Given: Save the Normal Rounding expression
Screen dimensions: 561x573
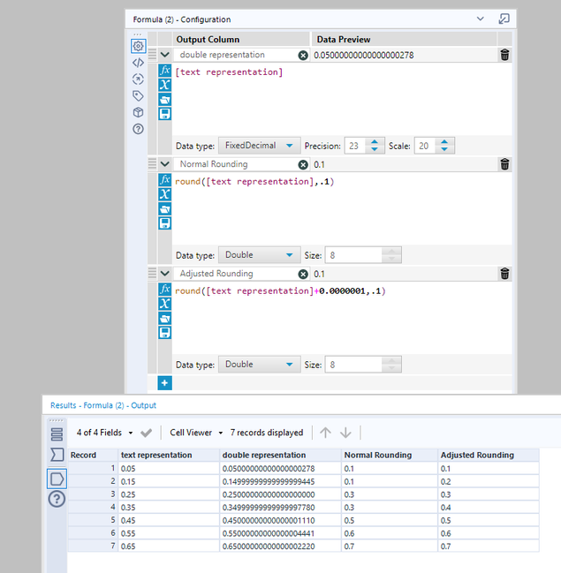Looking at the screenshot, I should tap(165, 223).
